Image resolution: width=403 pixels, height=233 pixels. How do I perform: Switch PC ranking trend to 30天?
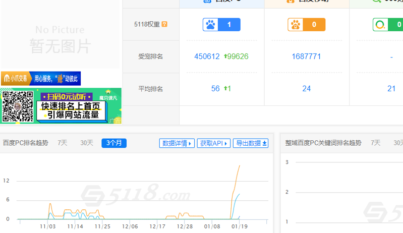coord(87,143)
